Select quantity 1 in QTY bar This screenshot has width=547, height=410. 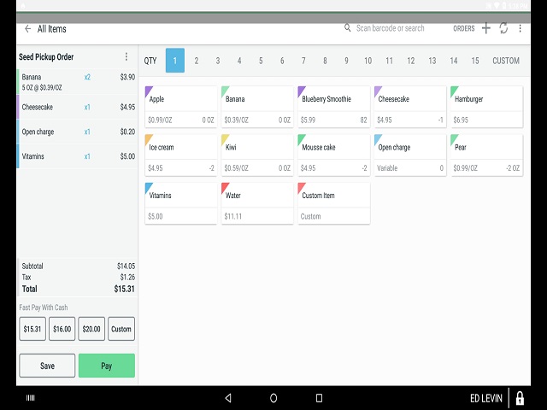[174, 61]
